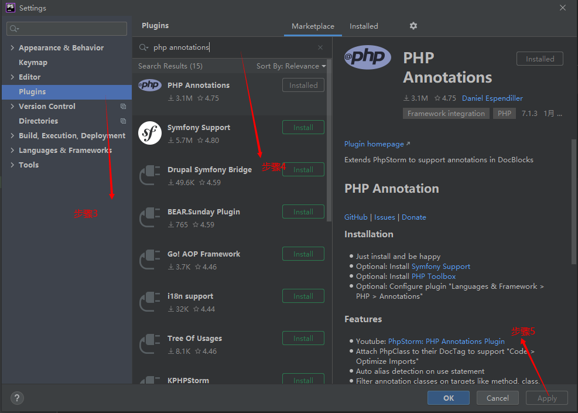
Task: Select the Drupal Symfony Bridge plugin icon
Action: (x=150, y=175)
